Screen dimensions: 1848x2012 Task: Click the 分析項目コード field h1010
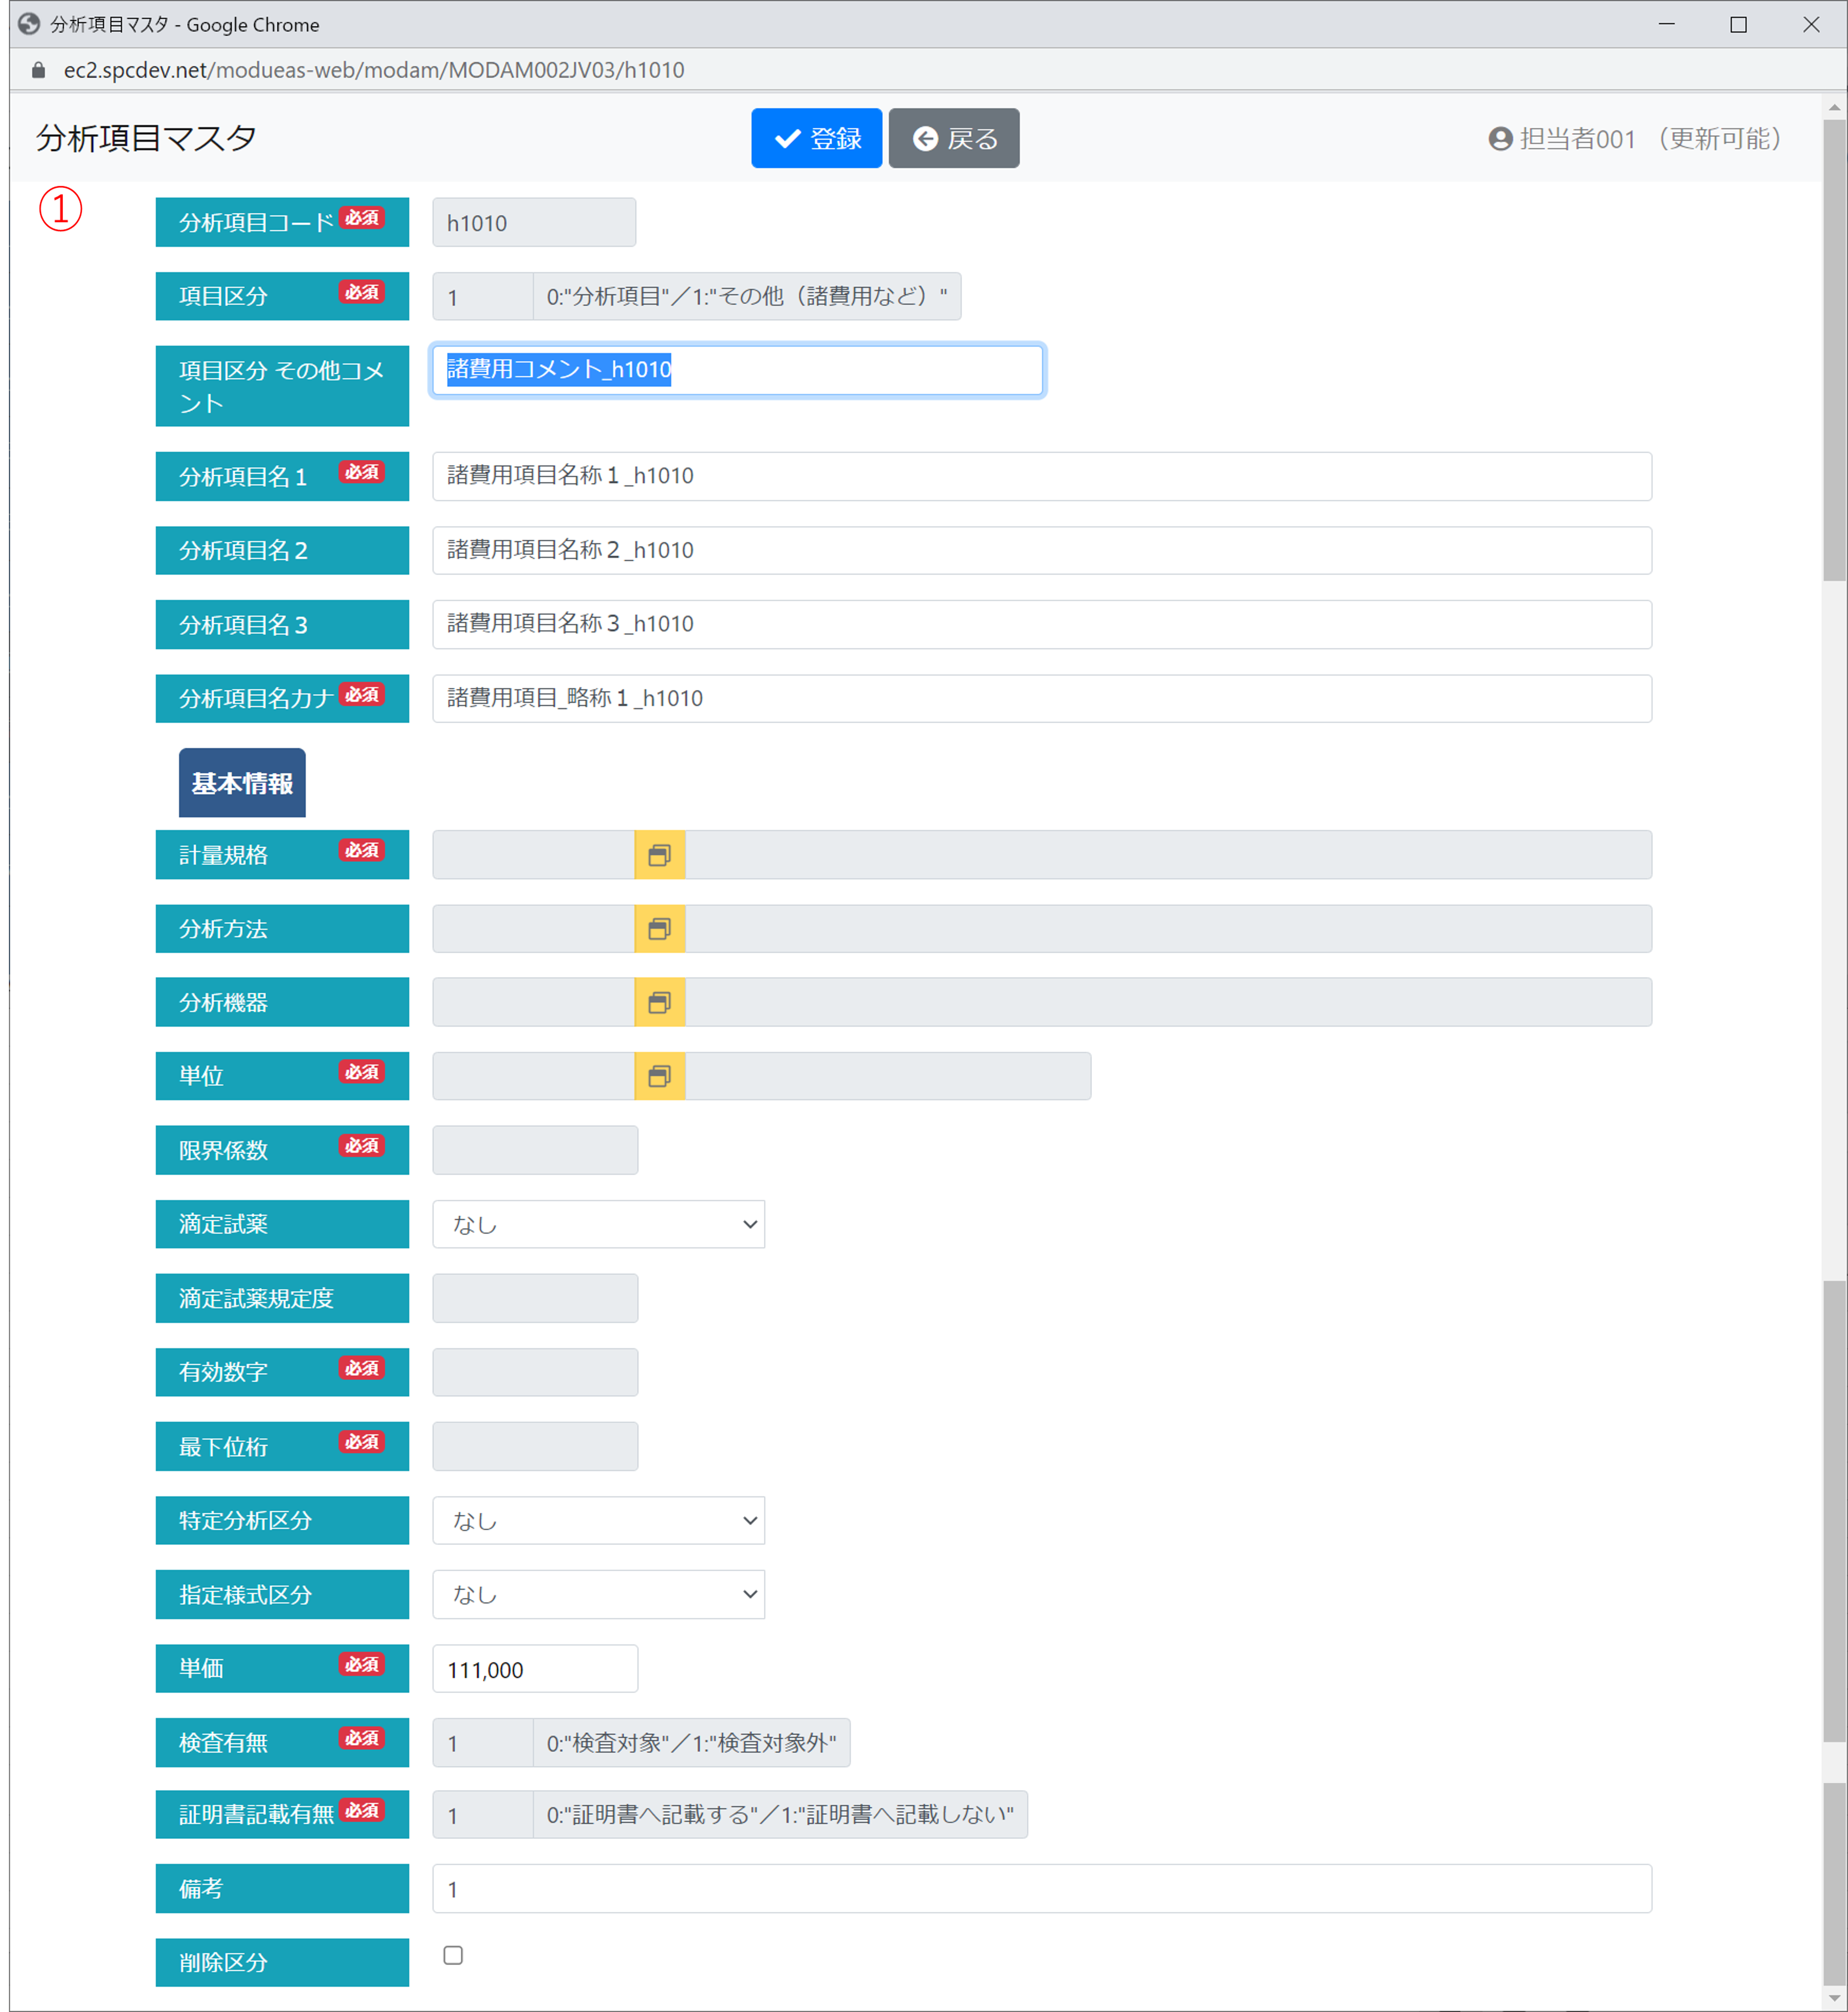tap(534, 222)
